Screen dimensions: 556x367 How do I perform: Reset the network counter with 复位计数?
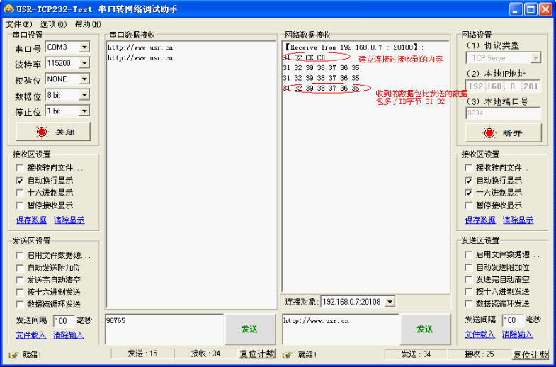click(531, 355)
